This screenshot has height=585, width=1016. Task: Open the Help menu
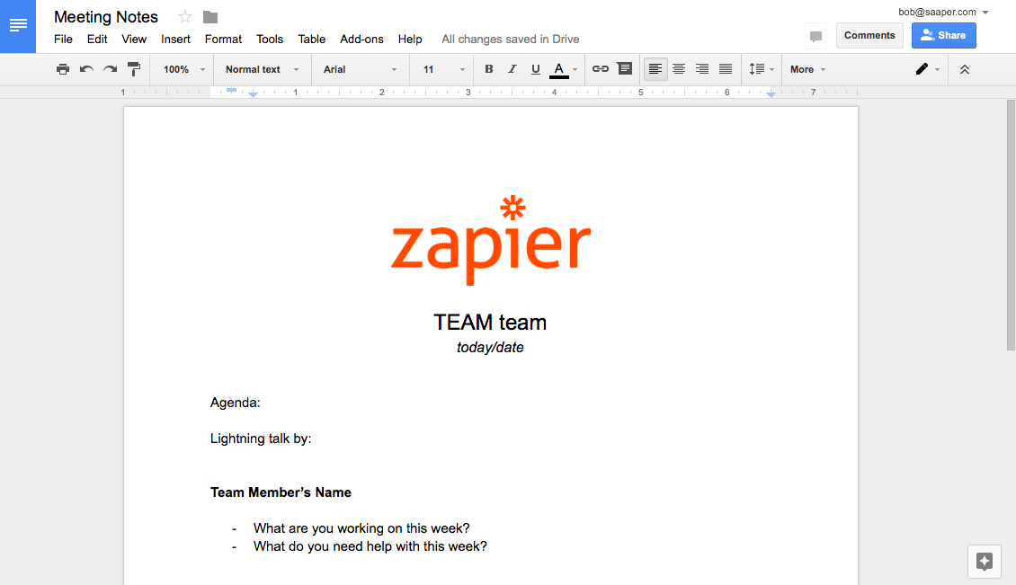[410, 39]
